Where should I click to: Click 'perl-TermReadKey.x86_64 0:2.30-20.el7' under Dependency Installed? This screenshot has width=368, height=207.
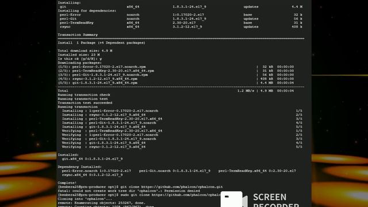point(257,171)
